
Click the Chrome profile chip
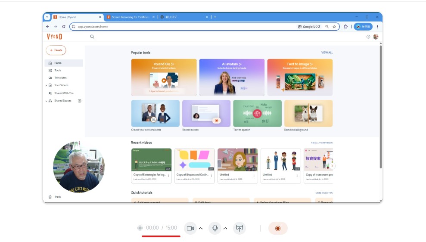[363, 27]
